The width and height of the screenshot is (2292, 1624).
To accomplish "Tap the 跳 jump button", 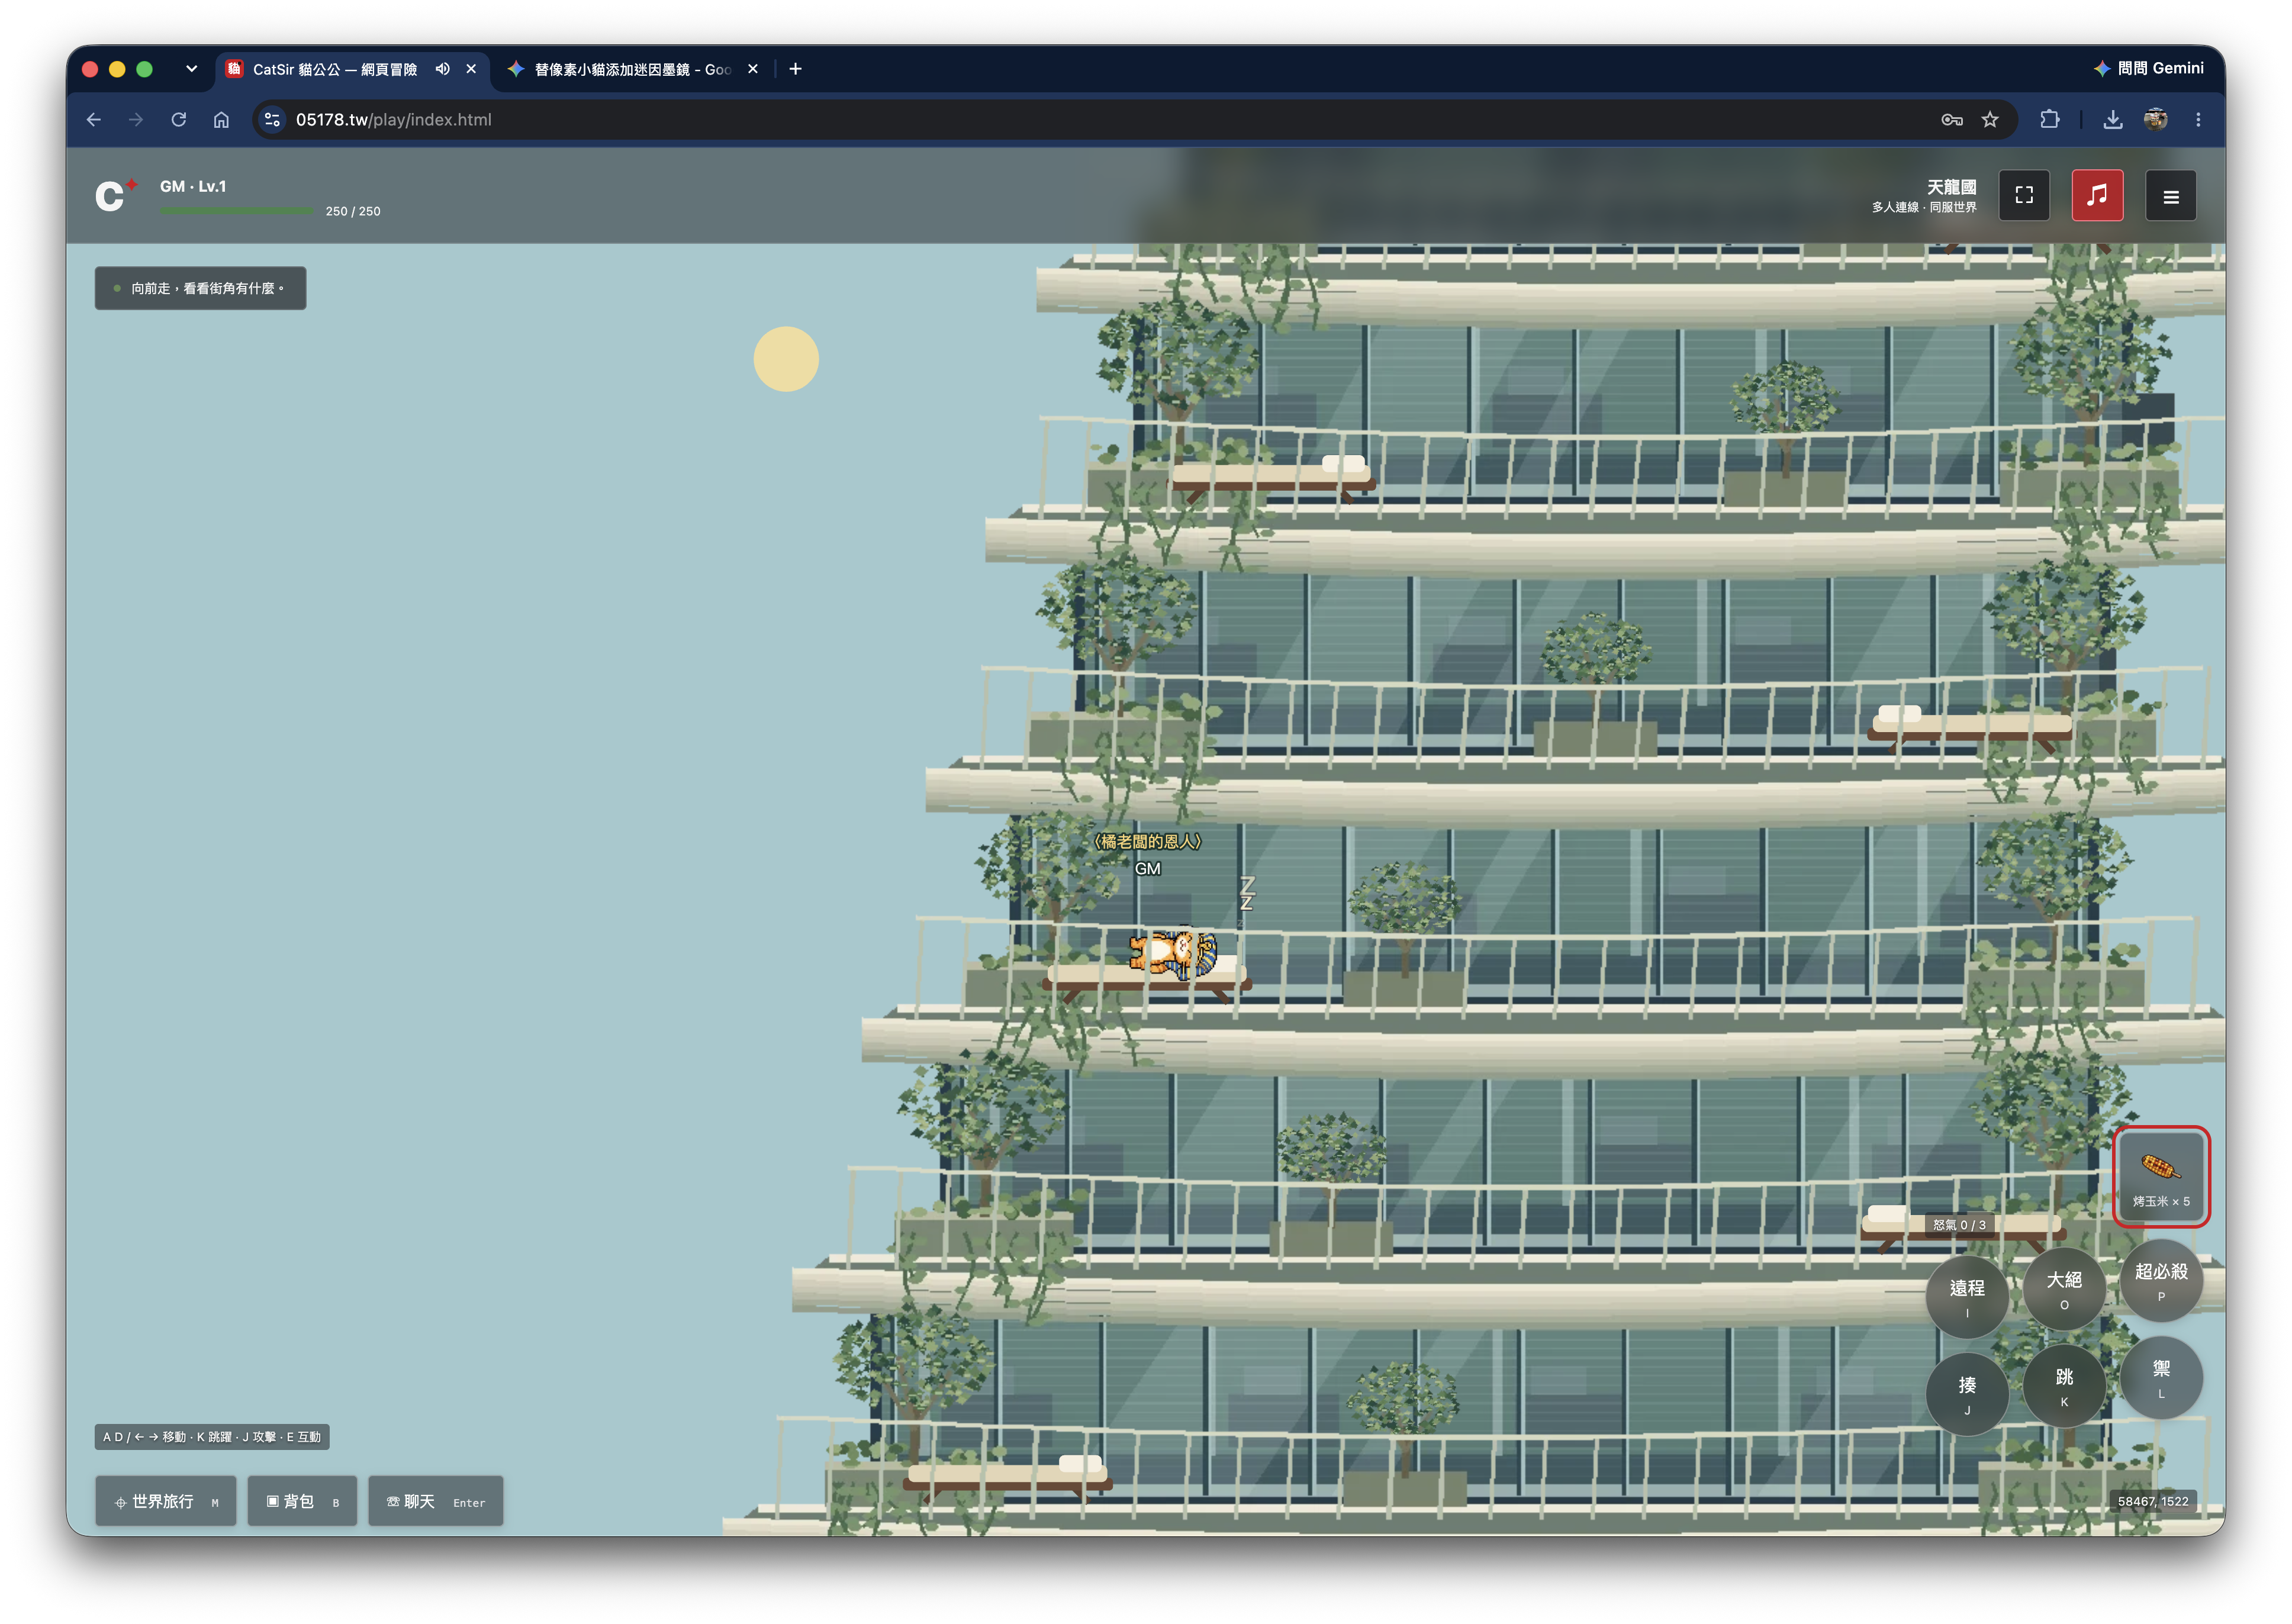I will [x=2063, y=1385].
